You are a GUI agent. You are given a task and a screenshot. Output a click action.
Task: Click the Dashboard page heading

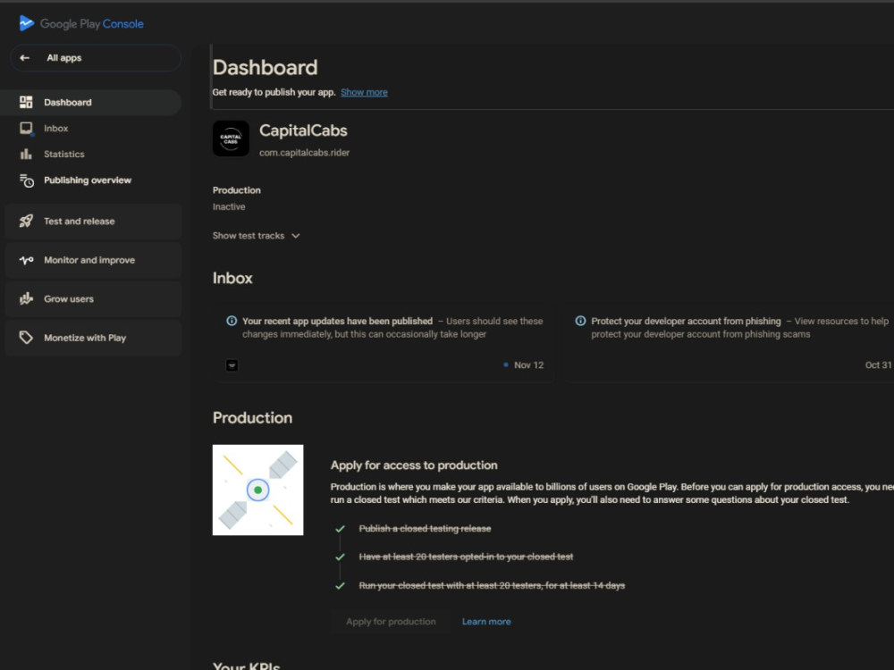click(x=266, y=68)
